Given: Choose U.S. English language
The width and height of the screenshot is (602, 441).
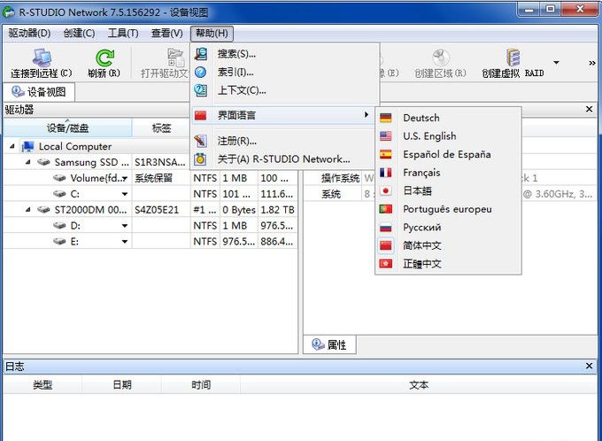Looking at the screenshot, I should 448,136.
